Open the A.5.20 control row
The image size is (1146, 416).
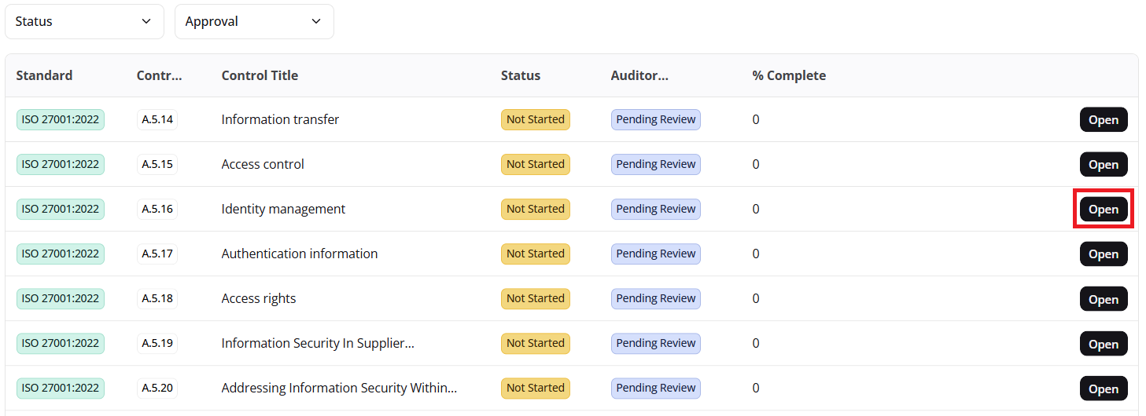tap(1103, 389)
